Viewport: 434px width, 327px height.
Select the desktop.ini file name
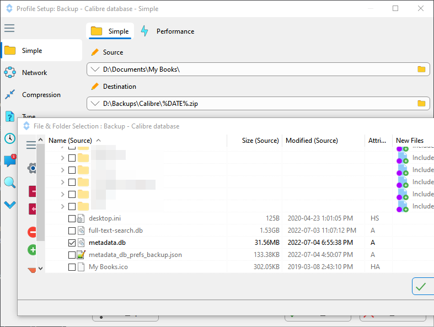tap(105, 218)
